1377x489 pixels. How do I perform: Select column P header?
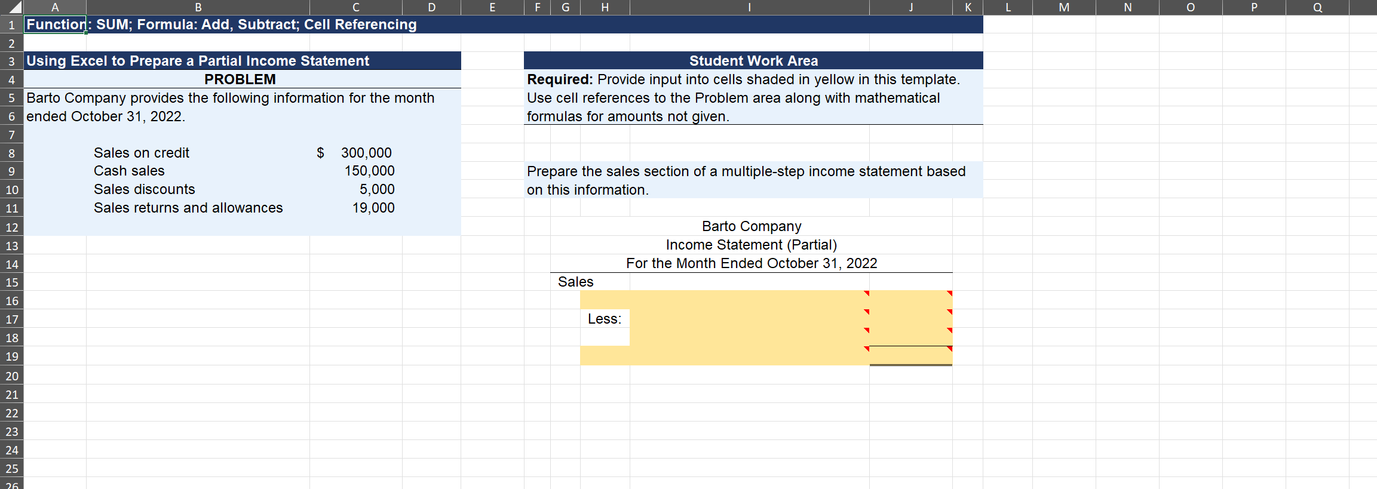[1254, 7]
